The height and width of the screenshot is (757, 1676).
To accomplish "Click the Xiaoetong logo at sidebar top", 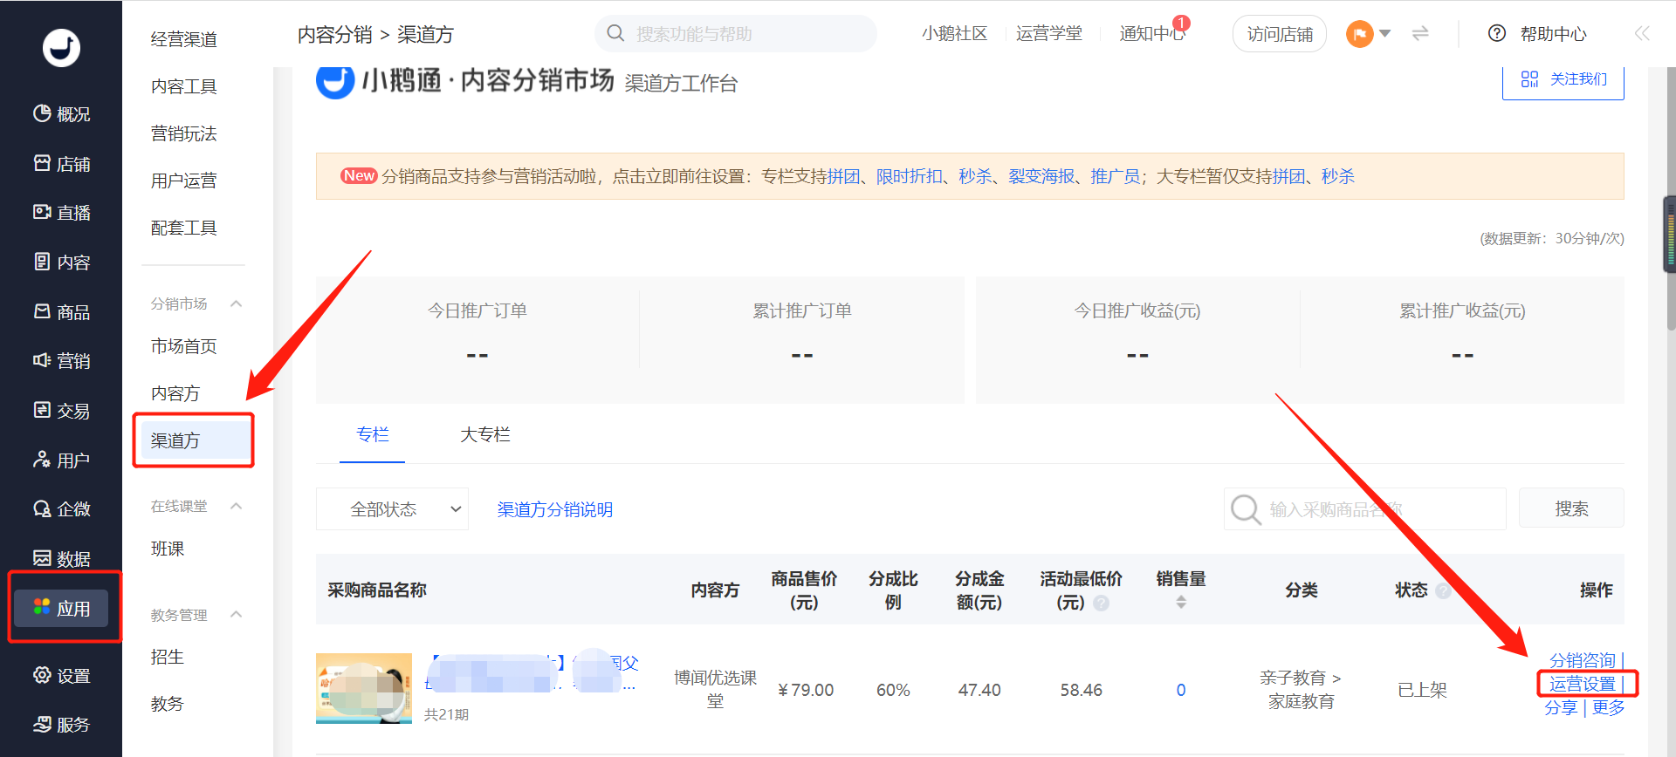I will point(61,48).
